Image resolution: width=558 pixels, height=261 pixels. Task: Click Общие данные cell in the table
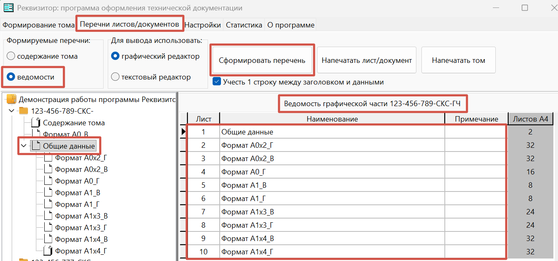tap(332, 132)
